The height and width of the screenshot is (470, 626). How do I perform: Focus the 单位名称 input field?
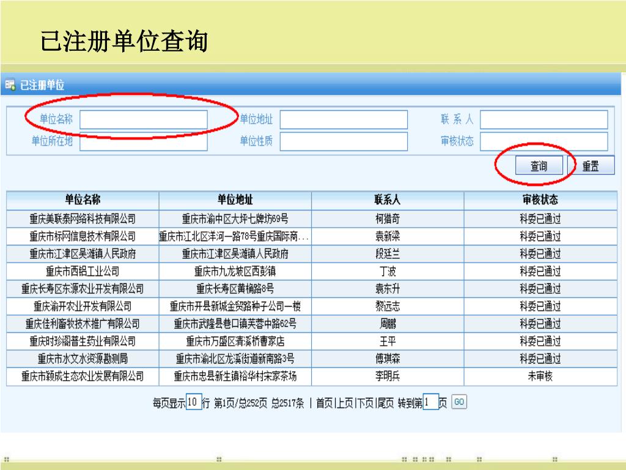pyautogui.click(x=144, y=119)
